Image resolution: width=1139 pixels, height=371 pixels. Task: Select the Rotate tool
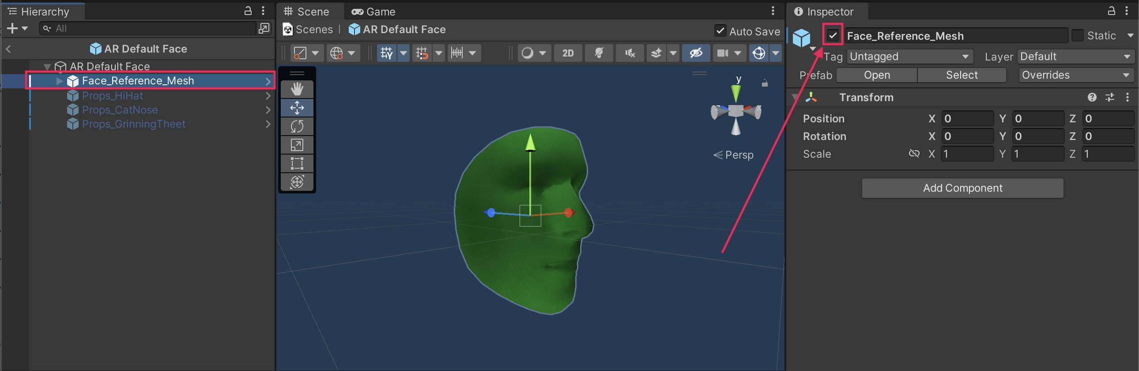pos(297,126)
